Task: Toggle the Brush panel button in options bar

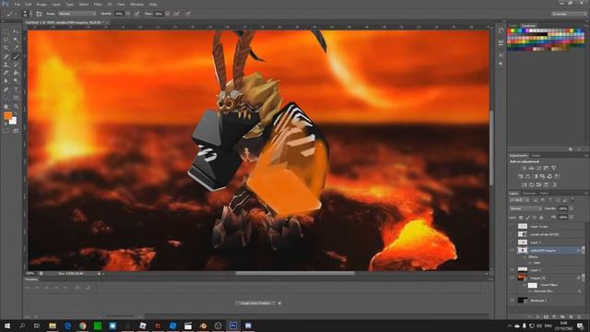Action: (39, 14)
